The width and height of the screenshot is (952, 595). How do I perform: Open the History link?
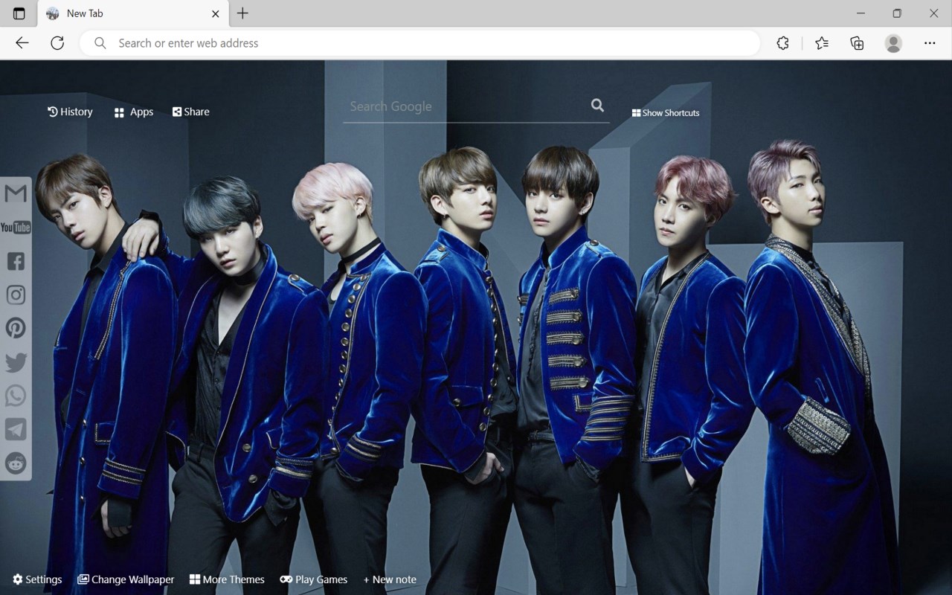[x=70, y=112]
